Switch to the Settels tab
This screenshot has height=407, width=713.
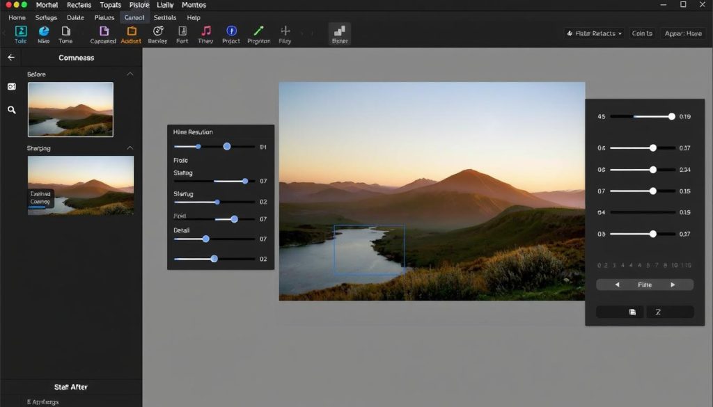[165, 17]
